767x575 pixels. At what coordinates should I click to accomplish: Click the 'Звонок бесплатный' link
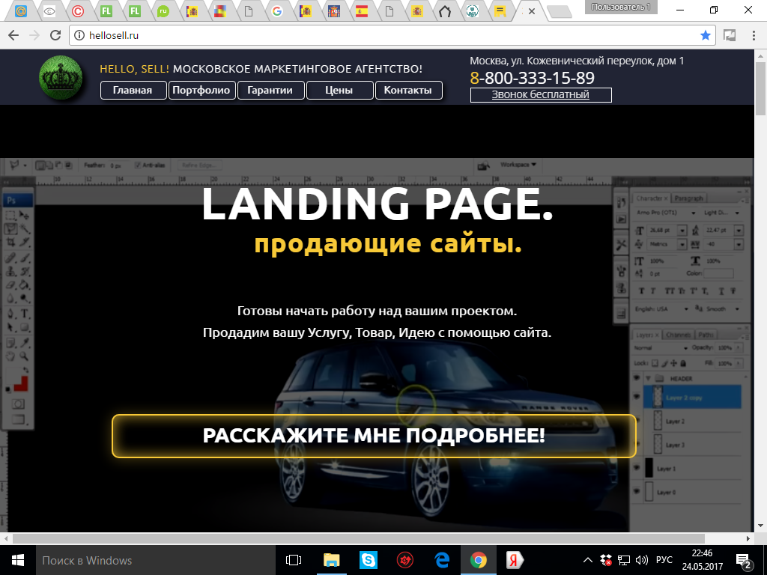(x=541, y=95)
